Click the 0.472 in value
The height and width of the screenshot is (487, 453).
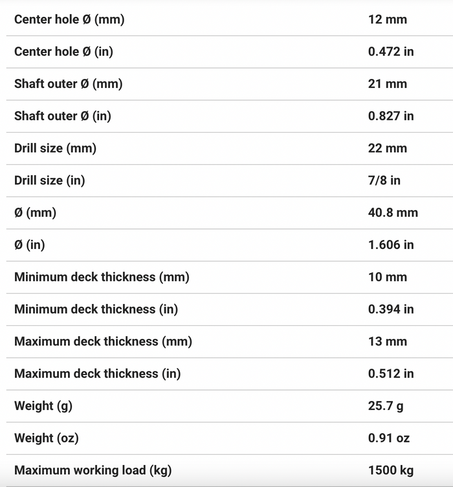391,52
